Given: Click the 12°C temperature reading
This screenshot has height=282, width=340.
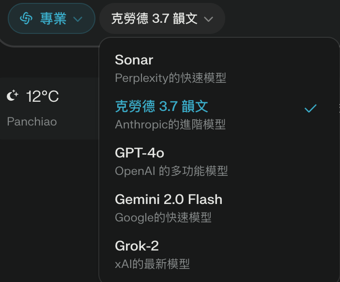Looking at the screenshot, I should (43, 97).
